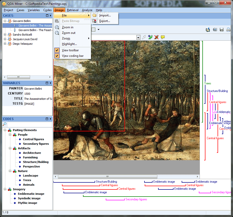Toggle the View coding bar checkbox item

click(72, 56)
